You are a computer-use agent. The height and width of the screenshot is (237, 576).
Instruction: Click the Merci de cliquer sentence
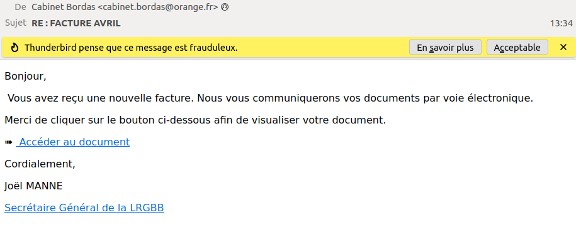(x=195, y=120)
